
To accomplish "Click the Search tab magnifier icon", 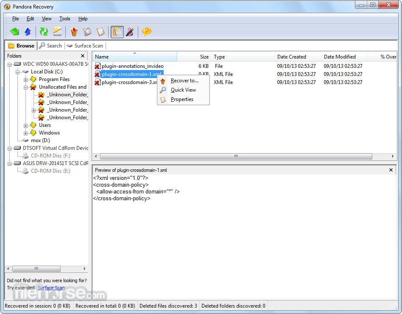I will click(x=42, y=46).
